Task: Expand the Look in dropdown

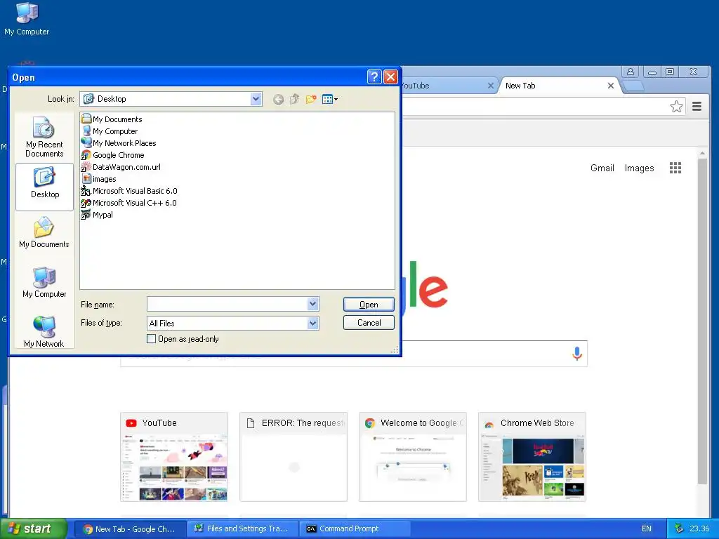Action: pos(256,99)
